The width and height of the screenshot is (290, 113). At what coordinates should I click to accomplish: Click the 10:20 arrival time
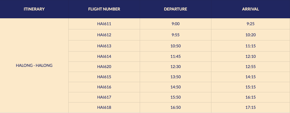[251, 35]
